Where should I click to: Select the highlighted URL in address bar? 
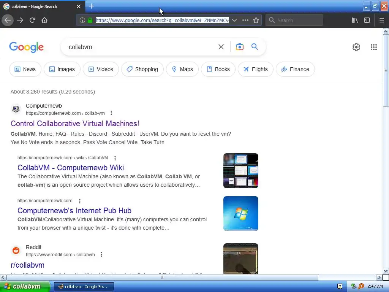click(163, 20)
